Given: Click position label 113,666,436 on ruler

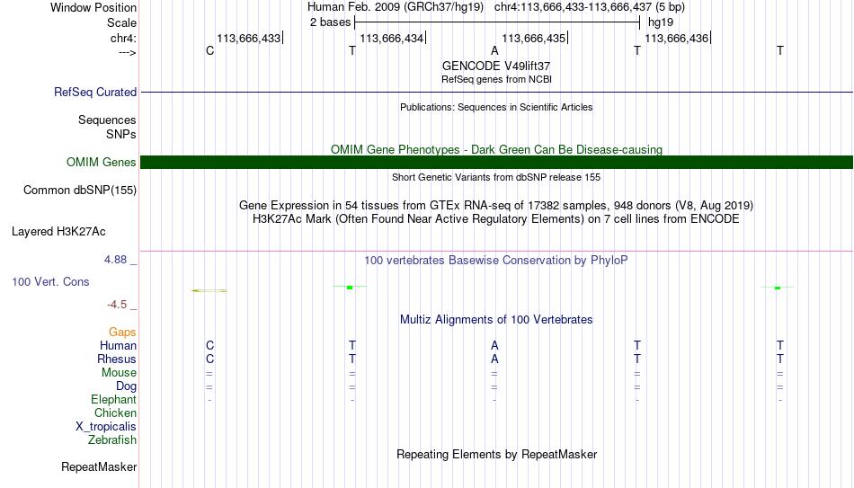Looking at the screenshot, I should point(676,38).
